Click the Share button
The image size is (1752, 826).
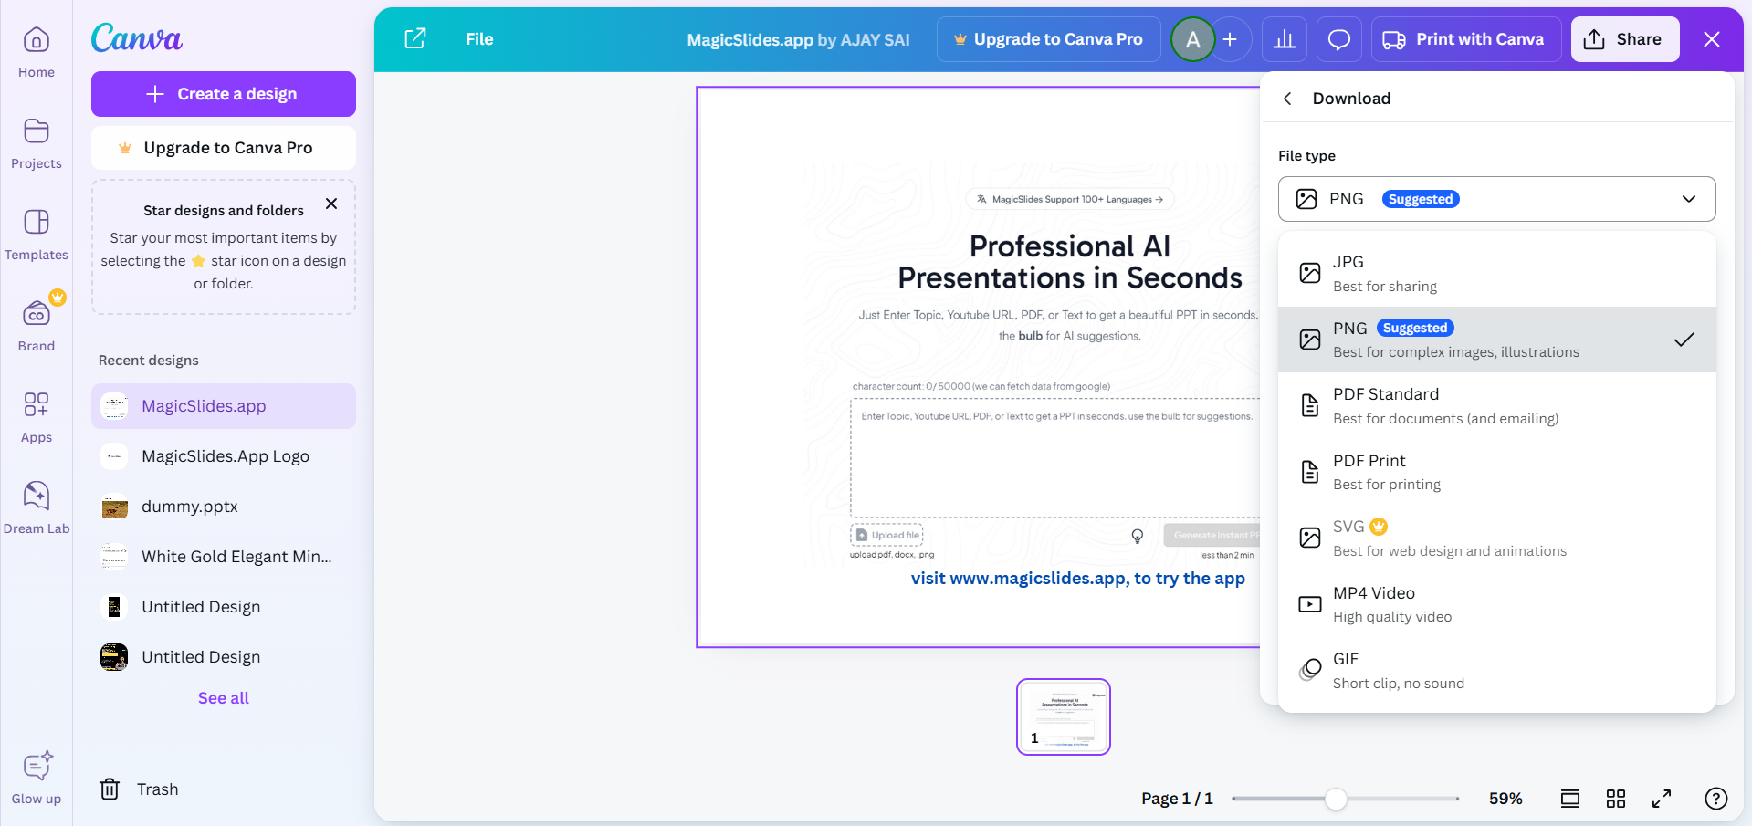point(1625,39)
